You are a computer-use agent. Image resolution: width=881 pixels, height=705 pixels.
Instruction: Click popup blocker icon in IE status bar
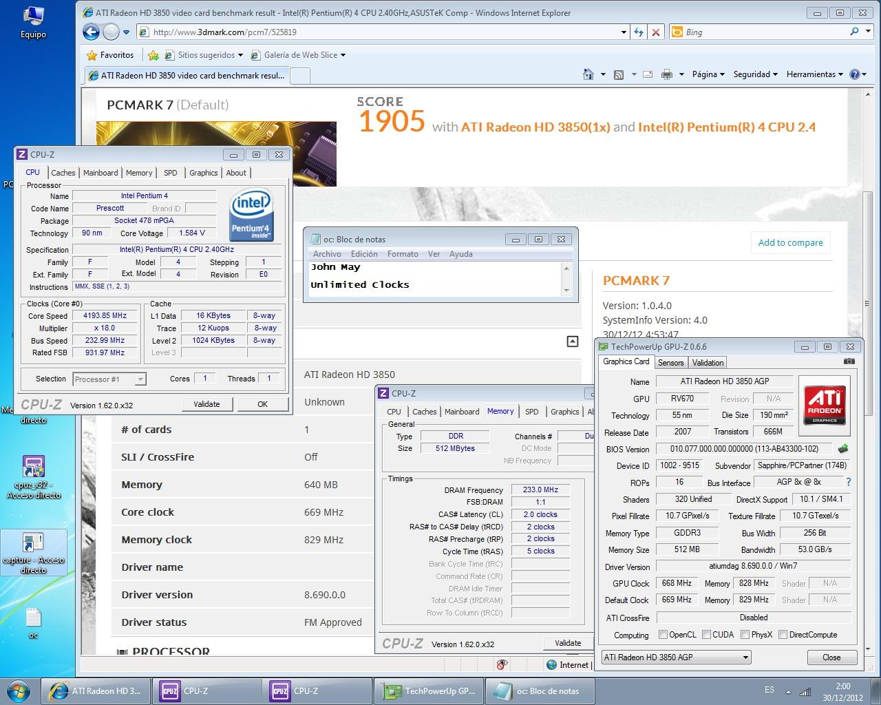(x=502, y=664)
